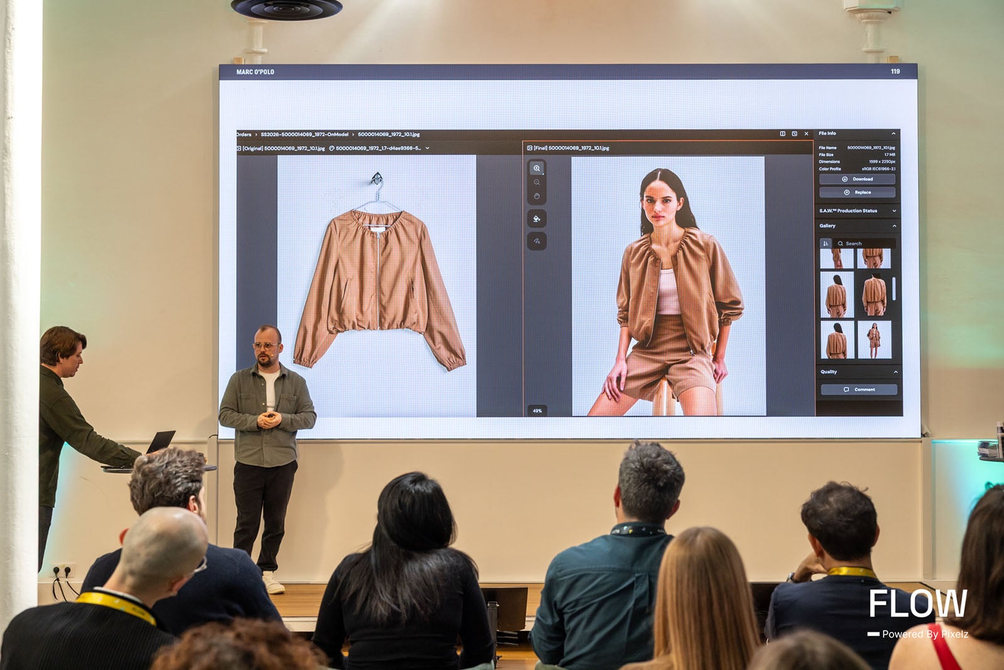Open the SS2026-5000014069_1972-OnModel breadcrumb
The width and height of the screenshot is (1004, 670).
pos(304,134)
